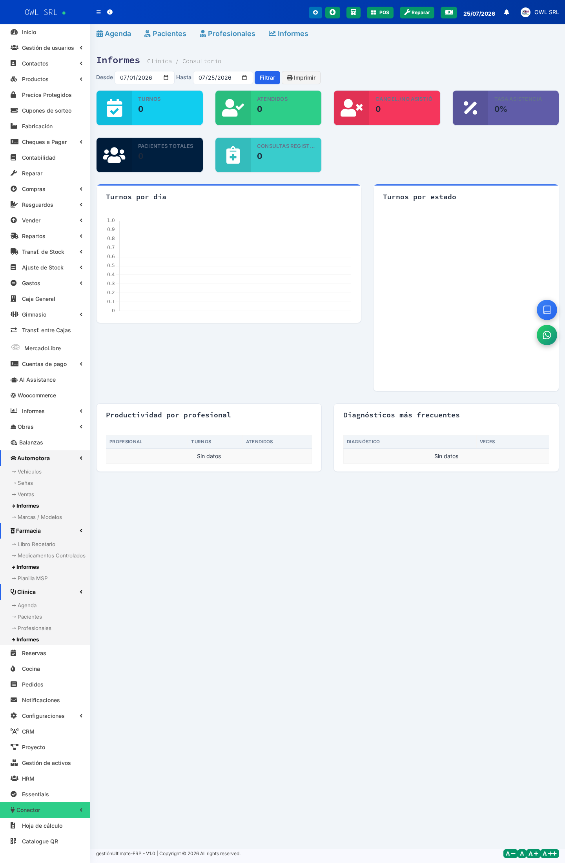Click the Filtrar button
Viewport: 565px width, 863px height.
pyautogui.click(x=267, y=78)
